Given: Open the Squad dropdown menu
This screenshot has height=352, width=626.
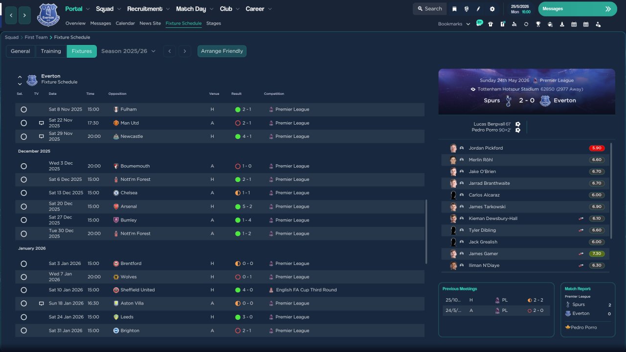Looking at the screenshot, I should [108, 9].
